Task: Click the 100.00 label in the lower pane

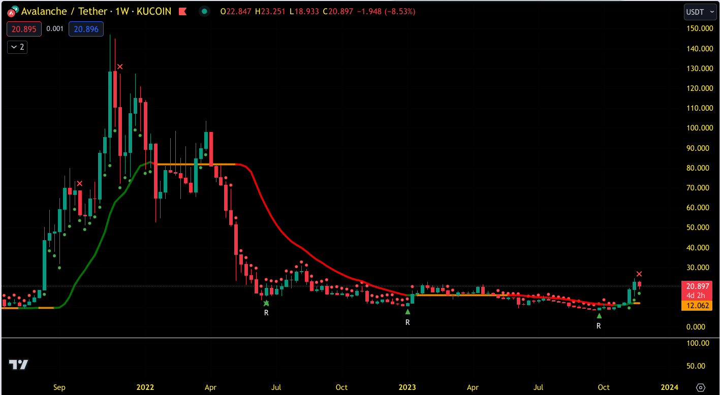Action: click(x=697, y=344)
